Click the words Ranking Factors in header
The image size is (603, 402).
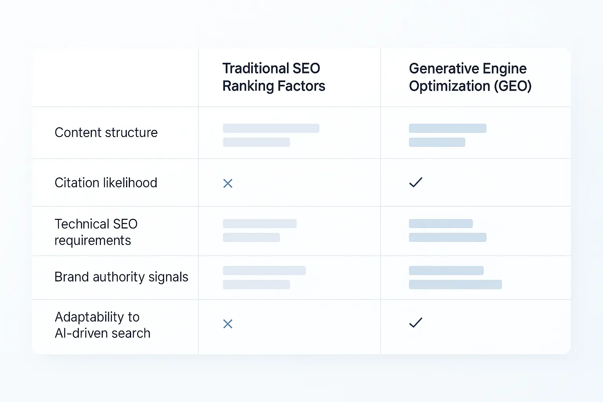274,86
